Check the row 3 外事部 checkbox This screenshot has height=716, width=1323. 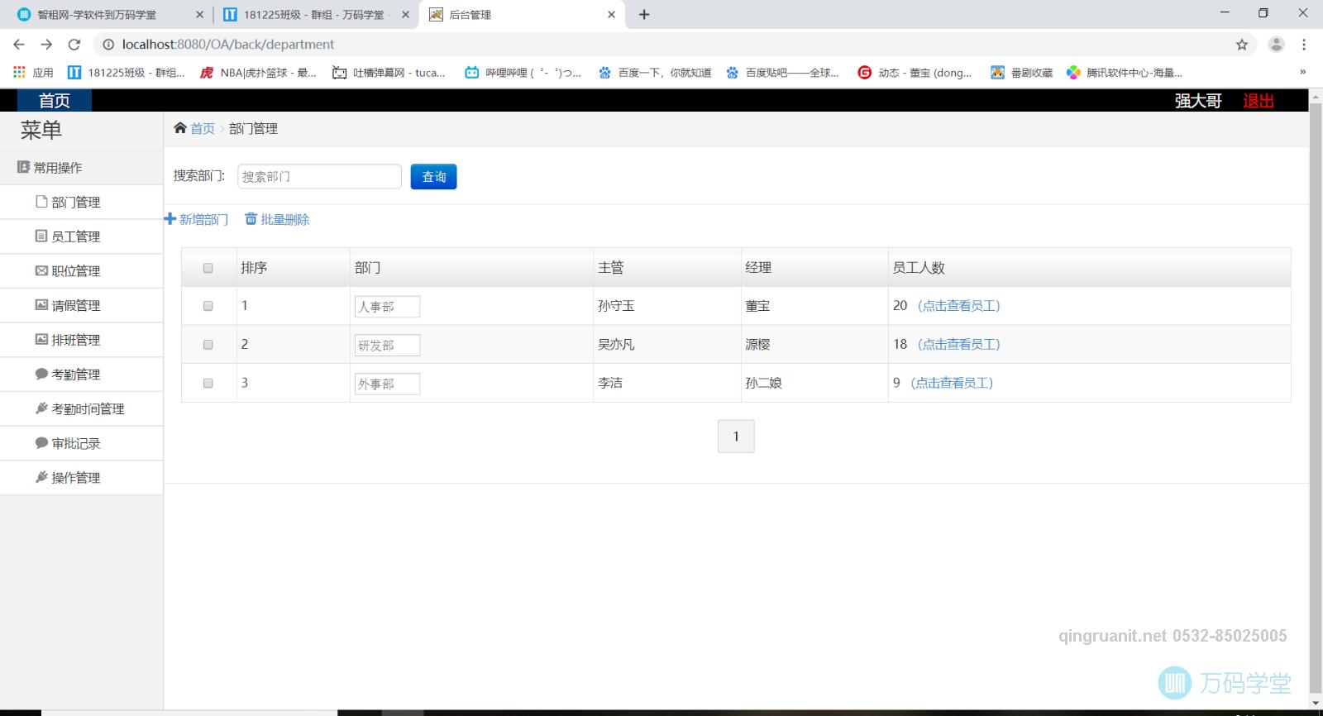[208, 383]
